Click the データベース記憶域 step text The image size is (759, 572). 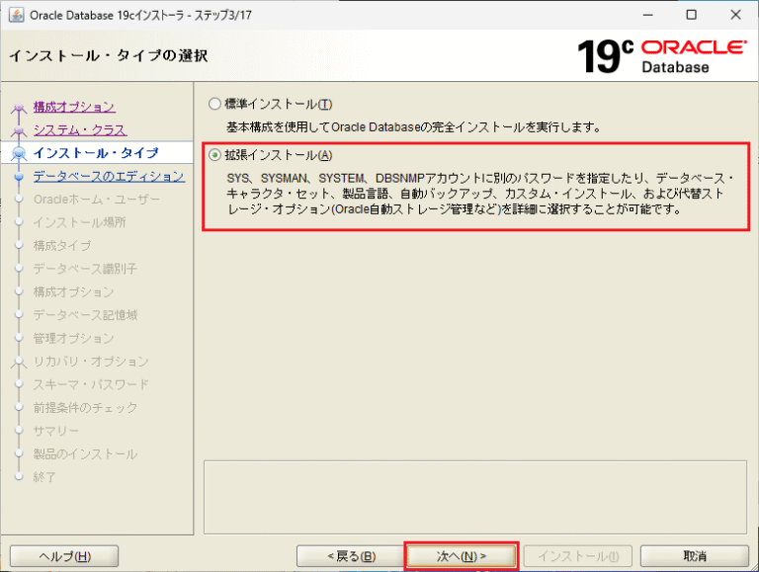coord(85,315)
